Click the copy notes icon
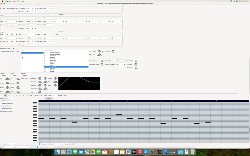Viewport: 250px width, 156px height. (19, 95)
